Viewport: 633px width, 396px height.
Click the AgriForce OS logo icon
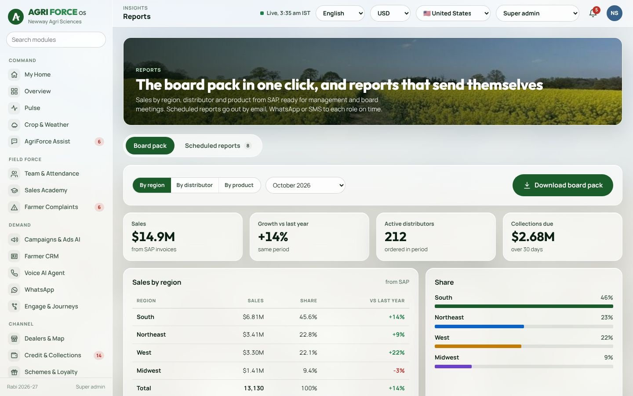[16, 17]
